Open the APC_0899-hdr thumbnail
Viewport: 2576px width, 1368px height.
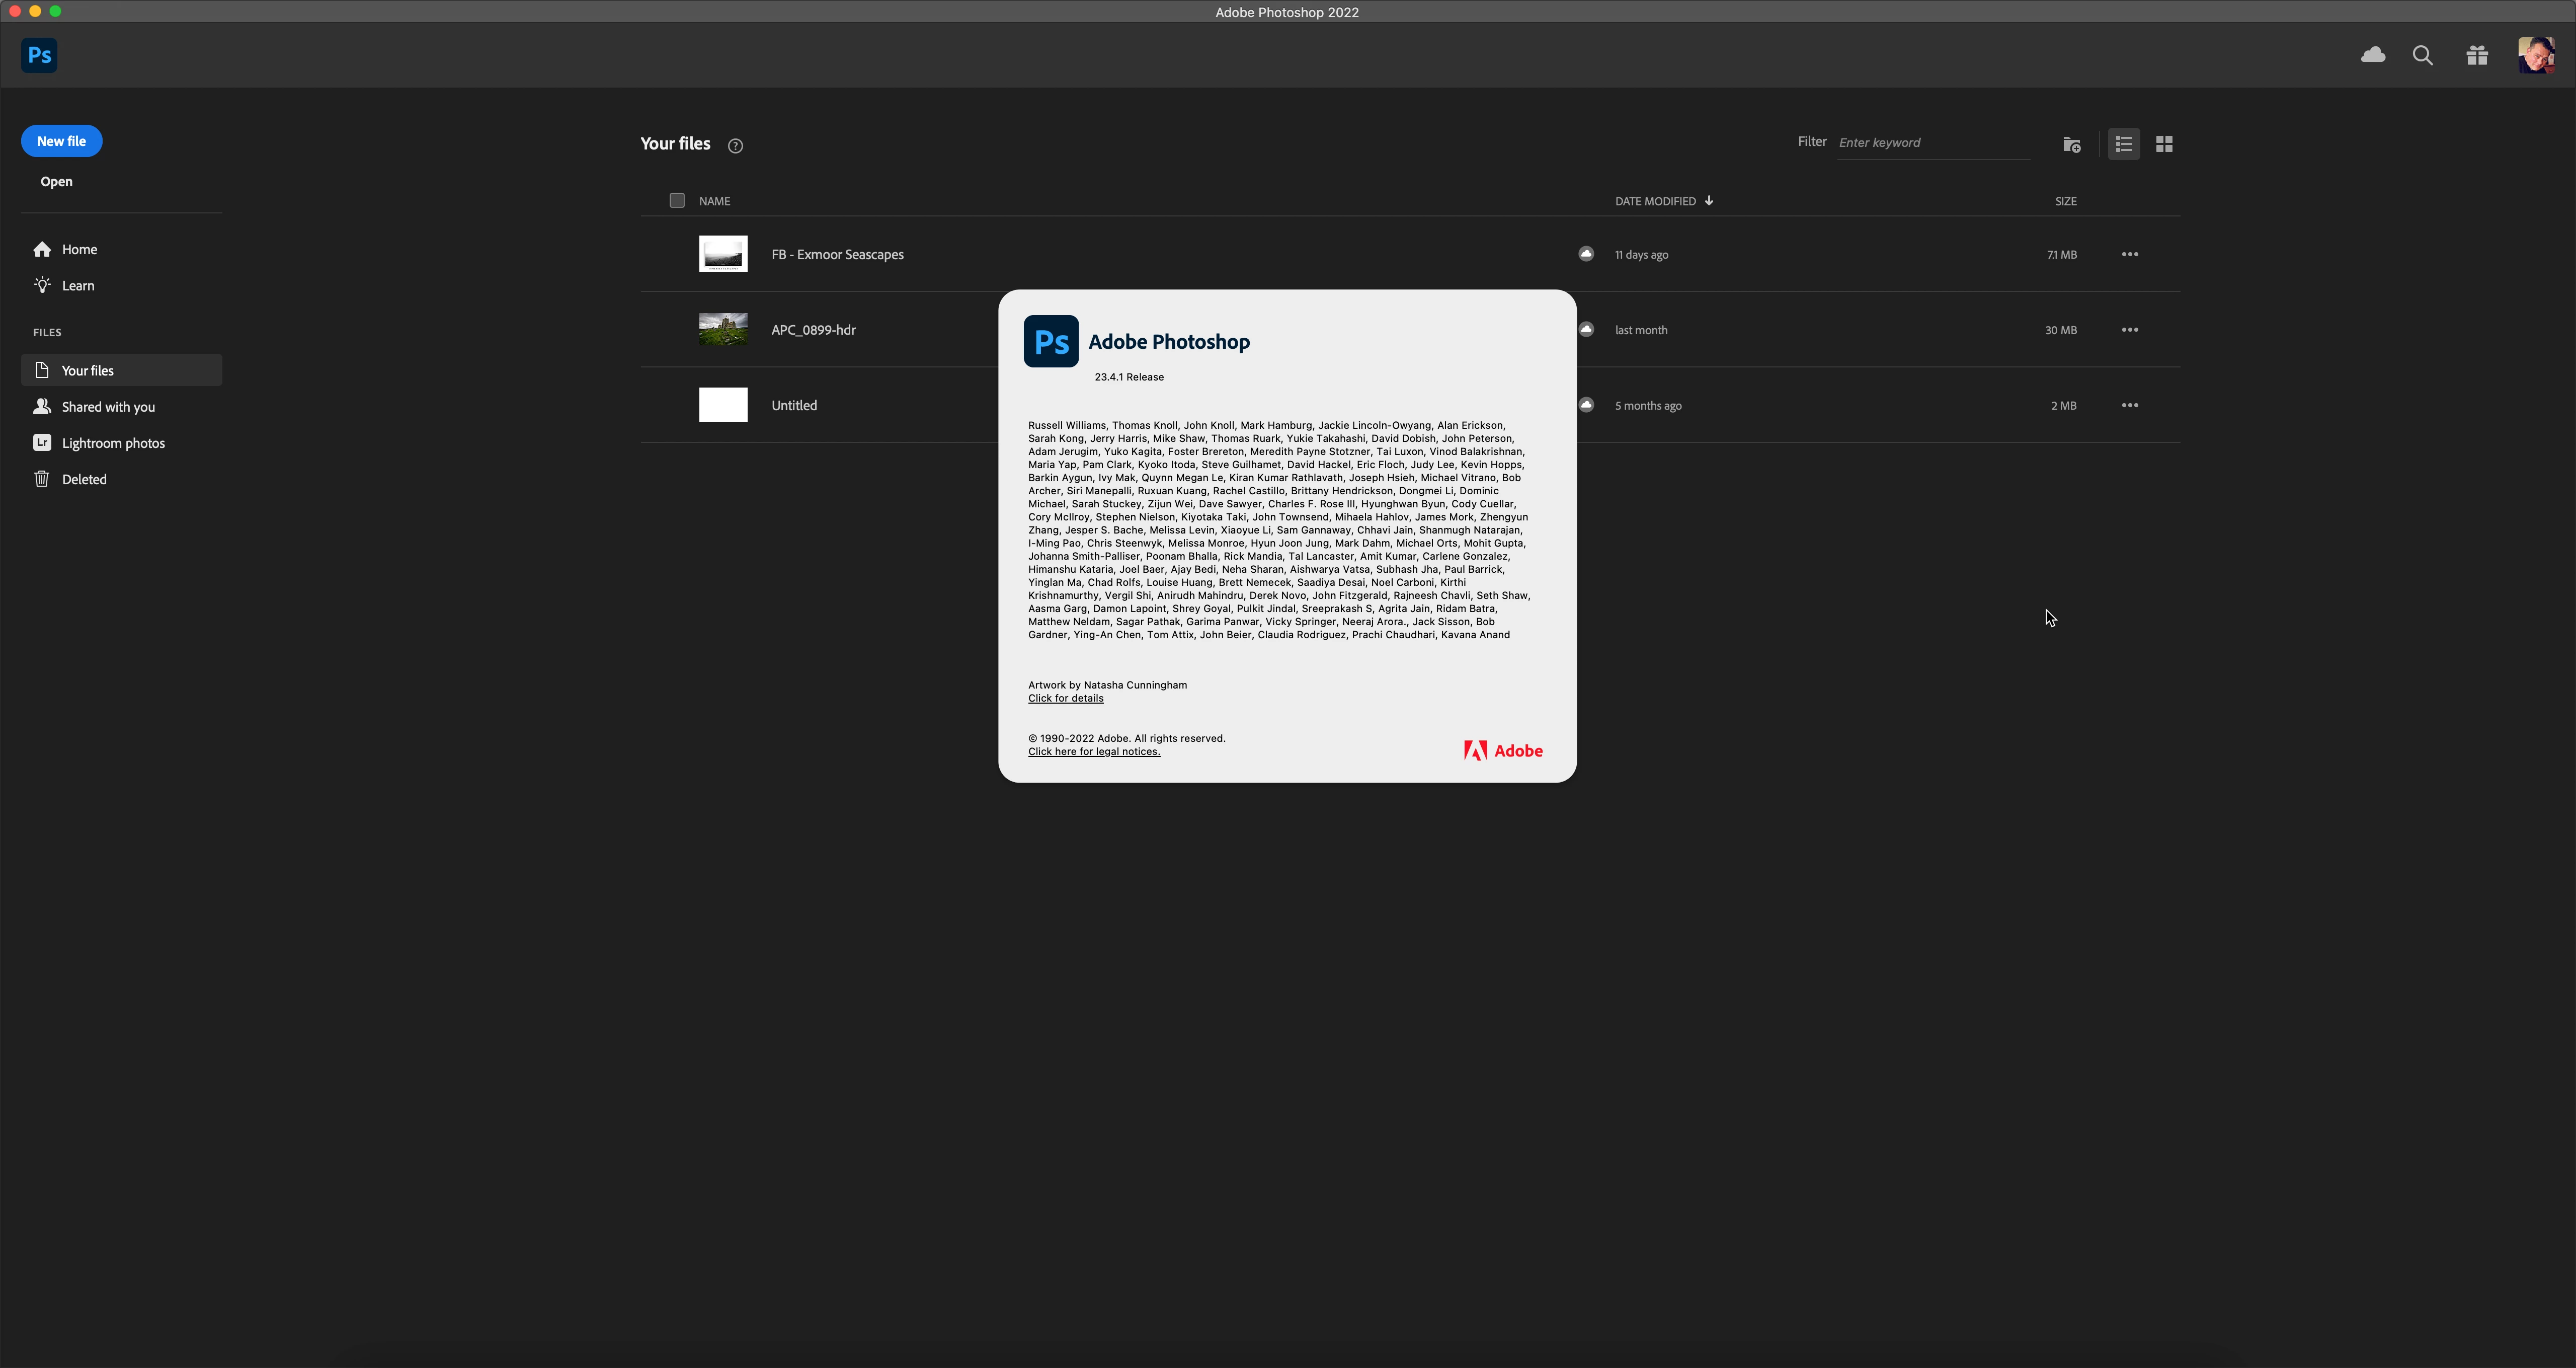723,329
